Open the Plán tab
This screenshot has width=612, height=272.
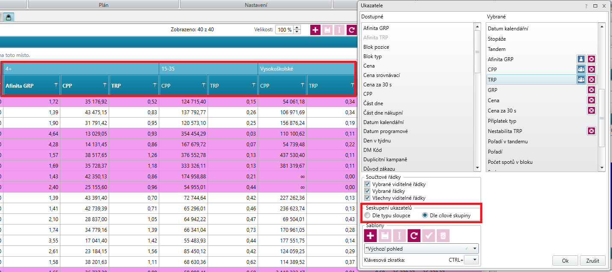(x=104, y=4)
